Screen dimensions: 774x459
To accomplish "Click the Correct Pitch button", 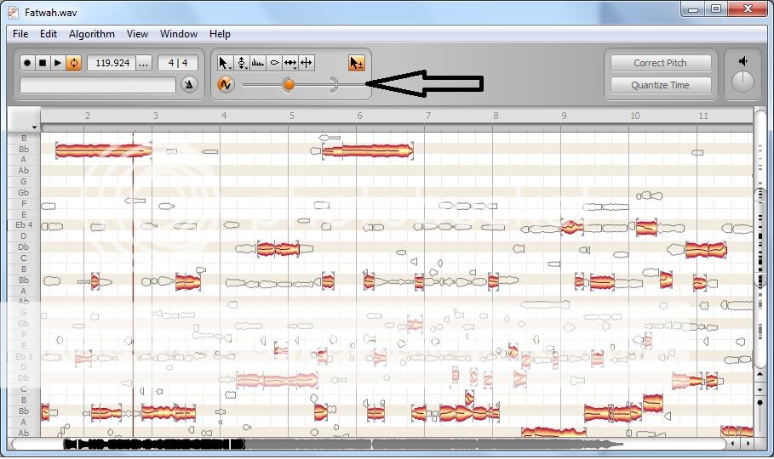I will click(660, 63).
